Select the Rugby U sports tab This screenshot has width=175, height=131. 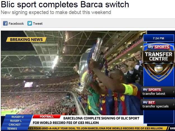(17, 117)
